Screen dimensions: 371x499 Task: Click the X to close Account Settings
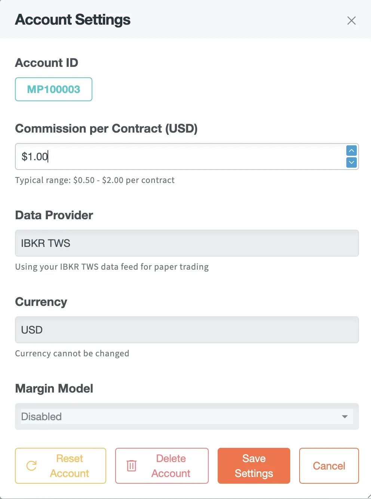351,21
